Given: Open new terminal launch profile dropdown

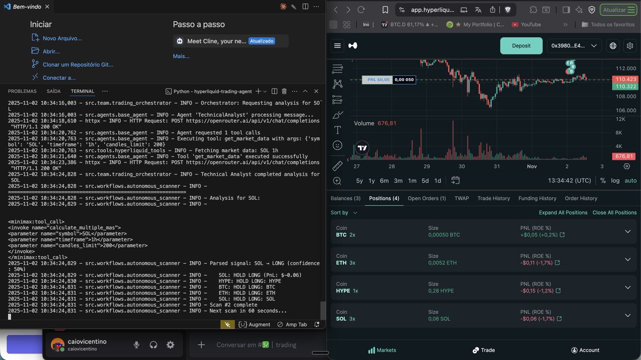Looking at the screenshot, I should 265,91.
